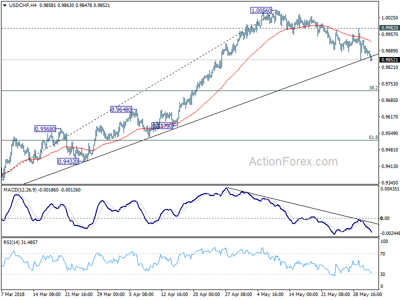Click the 0.93450 price axis value
The height and width of the screenshot is (300, 400).
pos(389,182)
